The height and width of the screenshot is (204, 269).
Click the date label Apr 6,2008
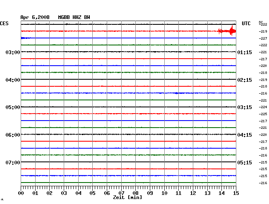35,17
